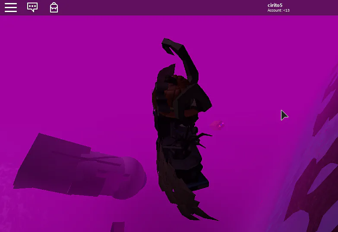Click the small pink floating block
Image resolution: width=338 pixels, height=232 pixels.
(x=217, y=125)
